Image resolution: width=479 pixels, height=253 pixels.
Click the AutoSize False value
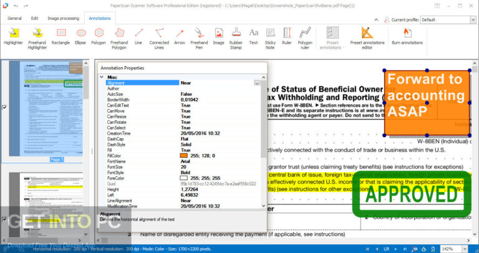(186, 94)
